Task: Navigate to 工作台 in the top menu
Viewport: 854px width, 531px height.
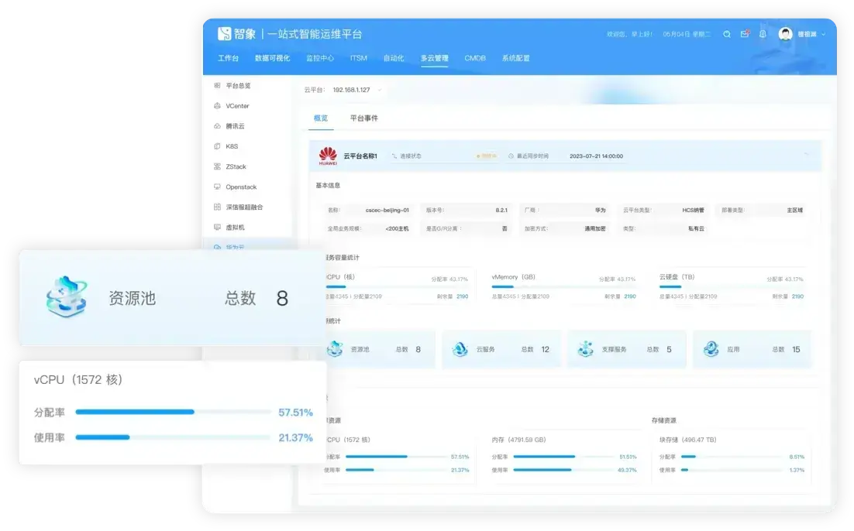Action: click(228, 57)
